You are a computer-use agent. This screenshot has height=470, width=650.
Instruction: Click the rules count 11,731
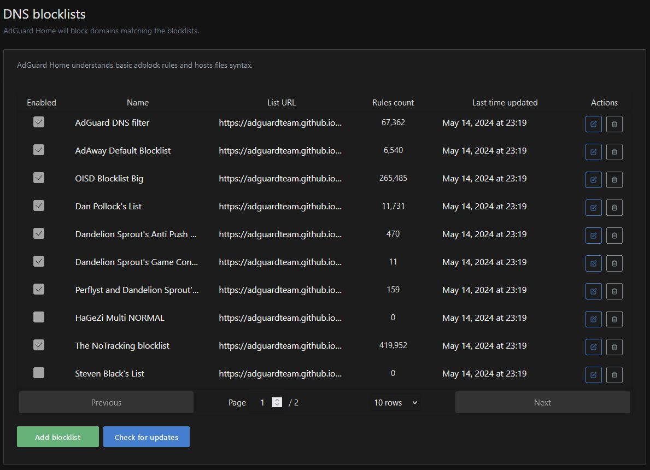pos(393,206)
